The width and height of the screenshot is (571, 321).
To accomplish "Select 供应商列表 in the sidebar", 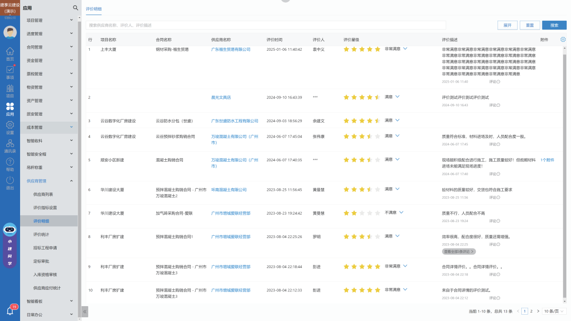I will coord(43,194).
